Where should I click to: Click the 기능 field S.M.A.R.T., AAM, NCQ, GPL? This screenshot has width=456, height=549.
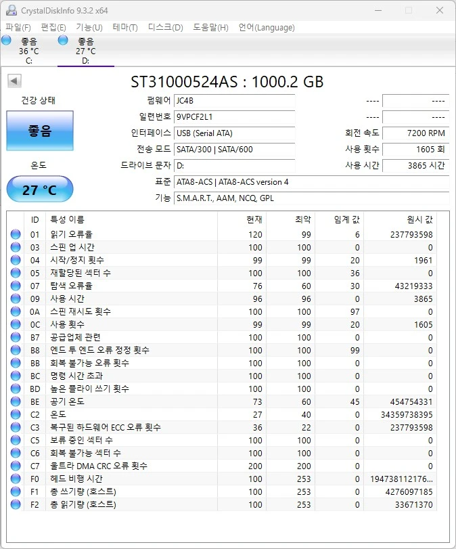pyautogui.click(x=311, y=198)
